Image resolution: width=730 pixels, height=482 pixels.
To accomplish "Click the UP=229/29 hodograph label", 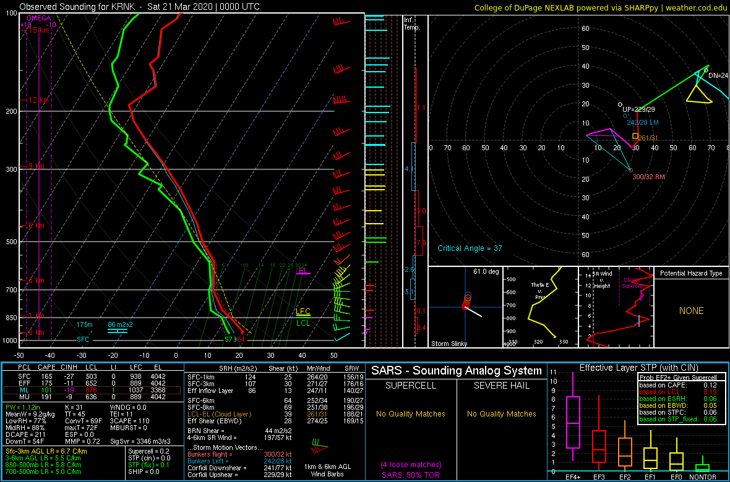I will [x=639, y=109].
